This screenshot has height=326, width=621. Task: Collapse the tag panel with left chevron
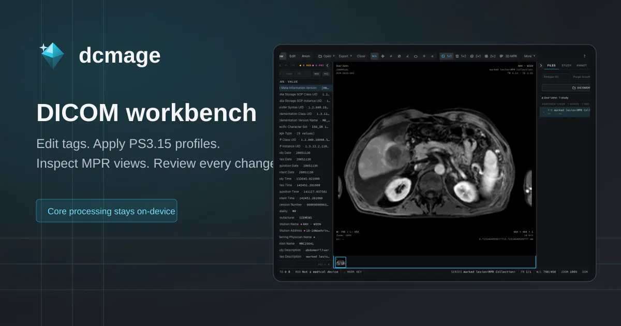point(327,66)
